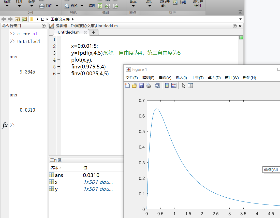Switch to the Untitled4.m editor tab
This screenshot has height=218, width=280.
pyautogui.click(x=68, y=32)
